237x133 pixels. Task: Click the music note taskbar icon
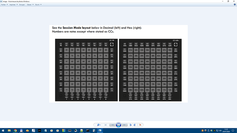33,131
